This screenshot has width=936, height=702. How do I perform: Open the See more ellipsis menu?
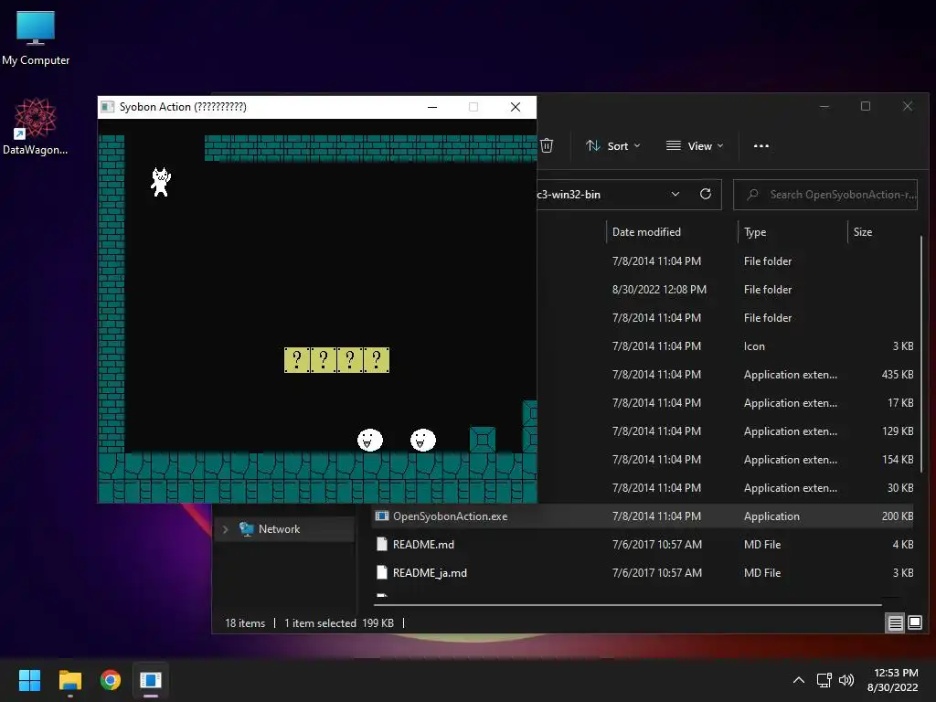(761, 145)
